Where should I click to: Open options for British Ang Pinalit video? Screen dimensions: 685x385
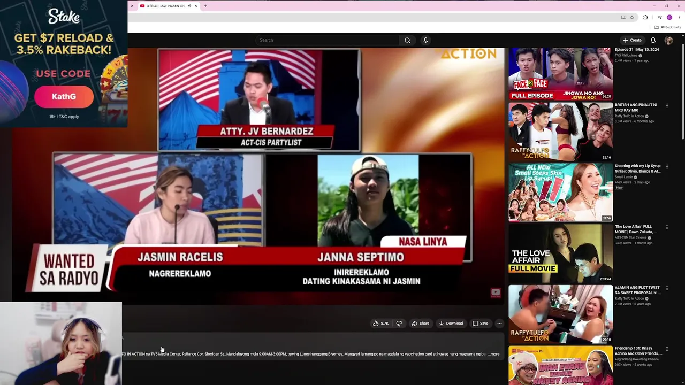pos(667,106)
